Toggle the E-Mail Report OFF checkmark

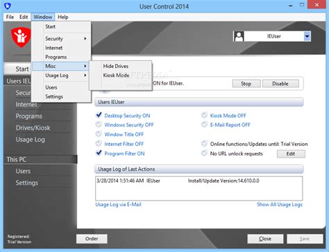204,124
